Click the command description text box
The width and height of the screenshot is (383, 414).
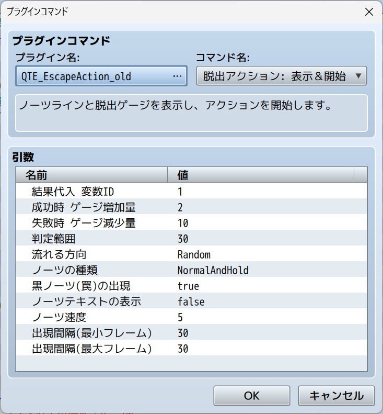pyautogui.click(x=191, y=113)
